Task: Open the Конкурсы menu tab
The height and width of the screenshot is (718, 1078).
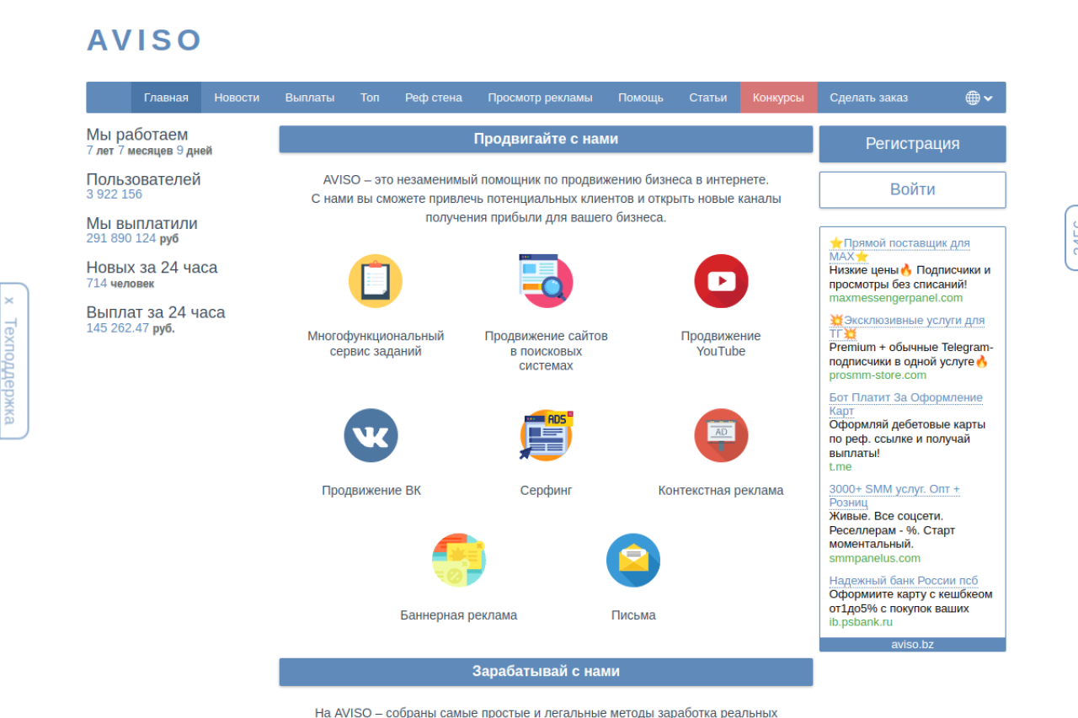Action: 778,98
